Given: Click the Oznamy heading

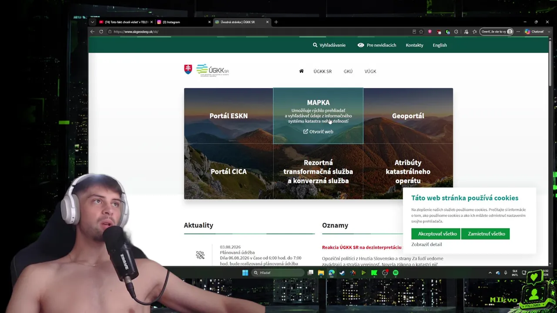Looking at the screenshot, I should pyautogui.click(x=335, y=225).
